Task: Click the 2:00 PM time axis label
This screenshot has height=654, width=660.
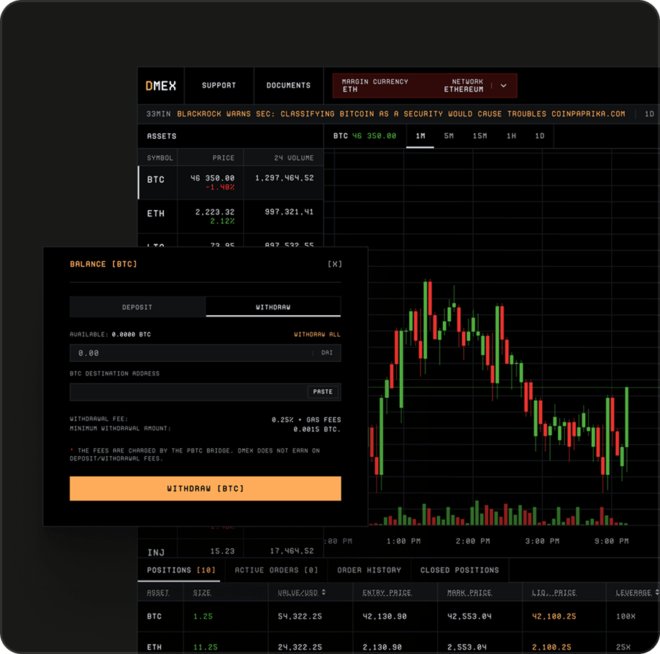Action: [x=472, y=541]
